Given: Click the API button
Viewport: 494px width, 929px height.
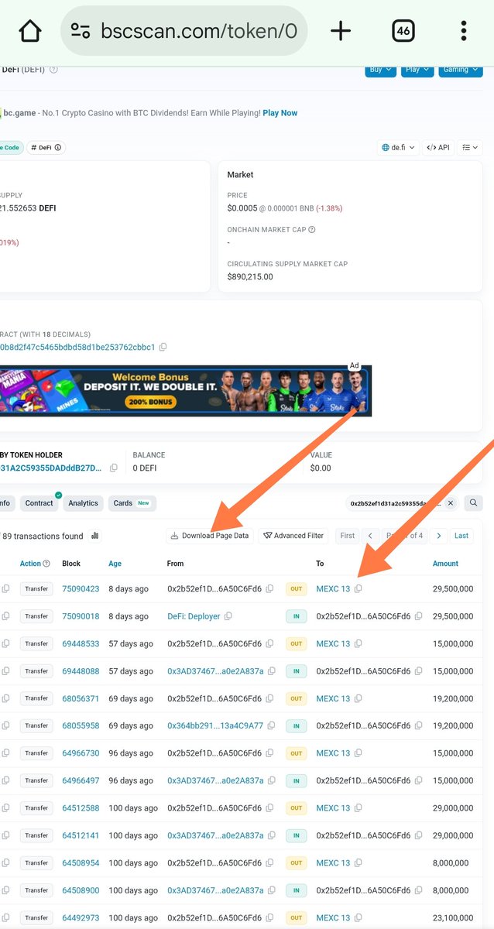Looking at the screenshot, I should [x=438, y=147].
